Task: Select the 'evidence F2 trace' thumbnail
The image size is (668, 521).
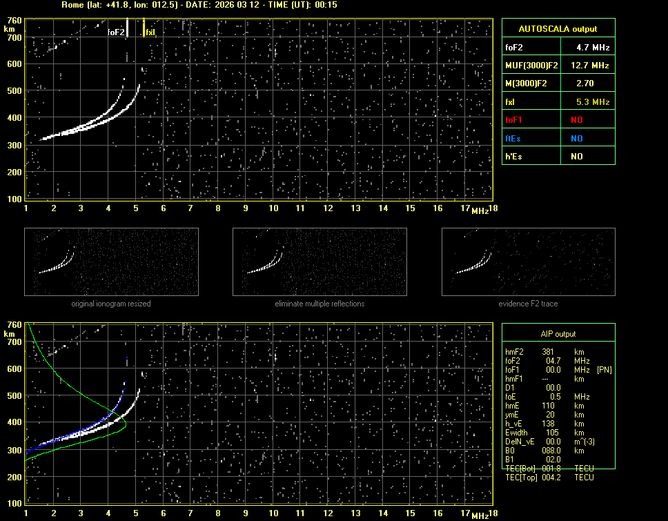Action: (528, 262)
